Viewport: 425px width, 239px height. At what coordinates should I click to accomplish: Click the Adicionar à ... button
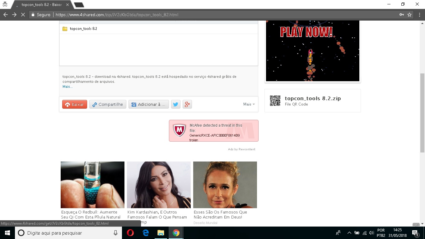pos(149,104)
